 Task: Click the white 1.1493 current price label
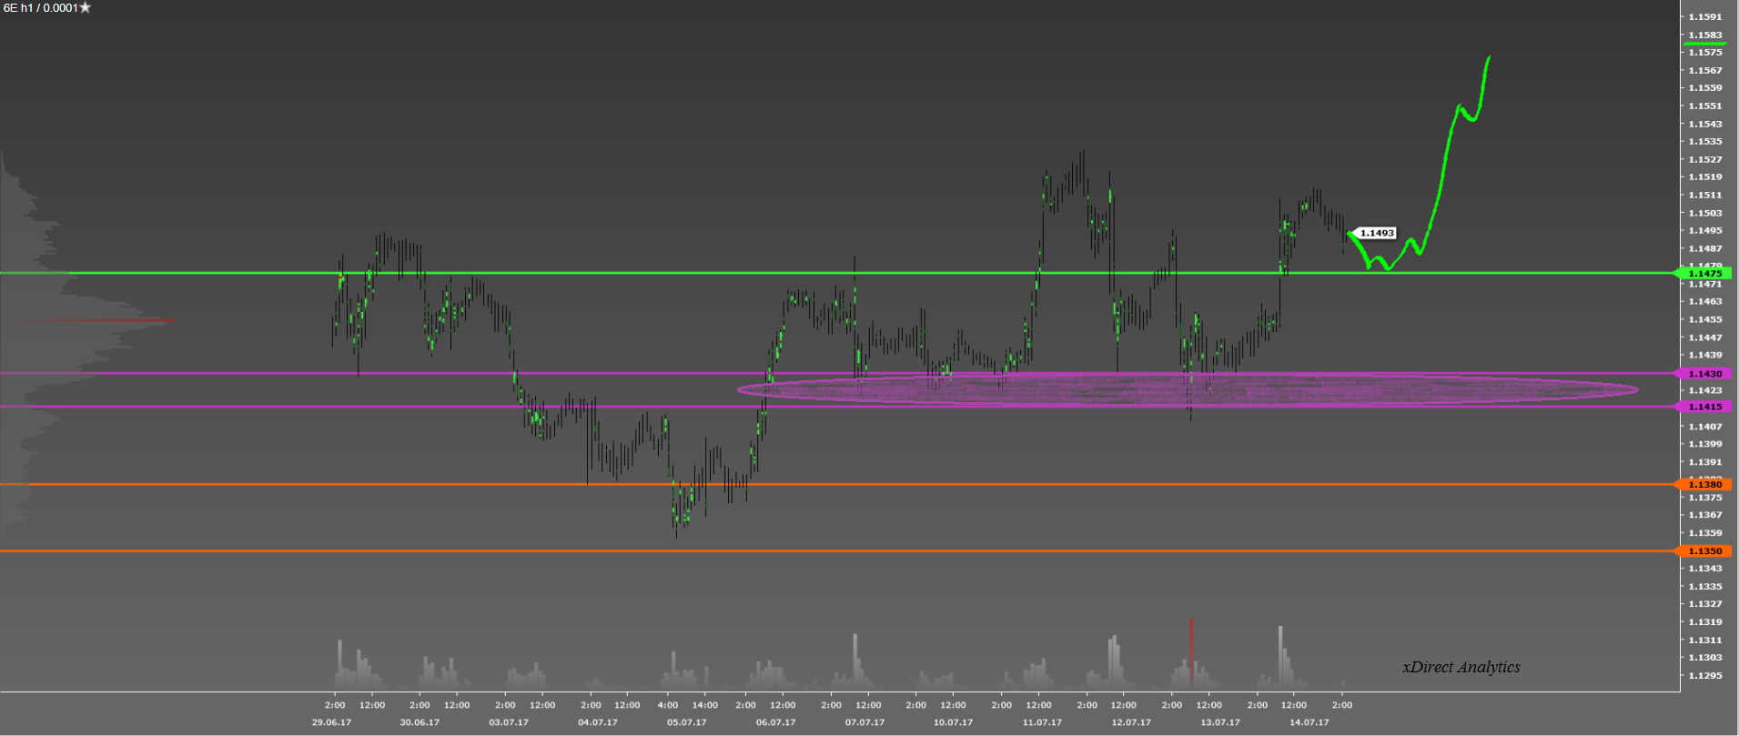1376,234
